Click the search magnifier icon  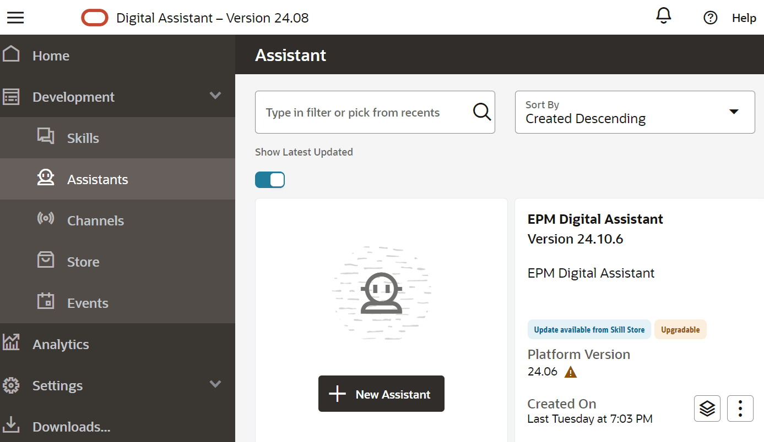(482, 112)
